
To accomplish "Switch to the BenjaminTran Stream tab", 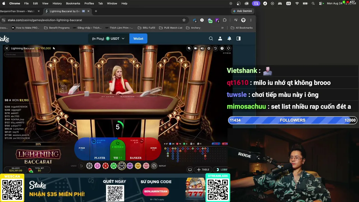I will pos(20,11).
